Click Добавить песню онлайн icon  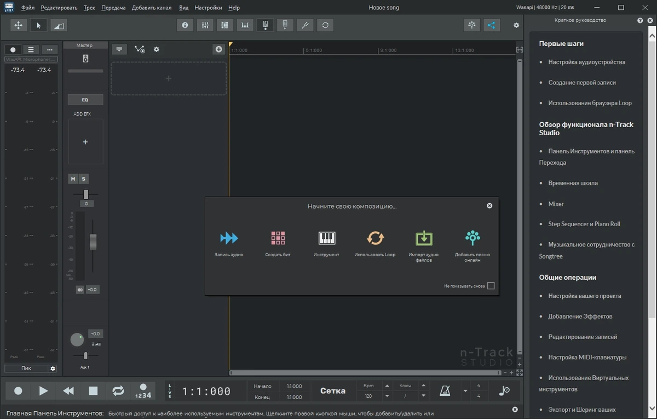point(472,237)
